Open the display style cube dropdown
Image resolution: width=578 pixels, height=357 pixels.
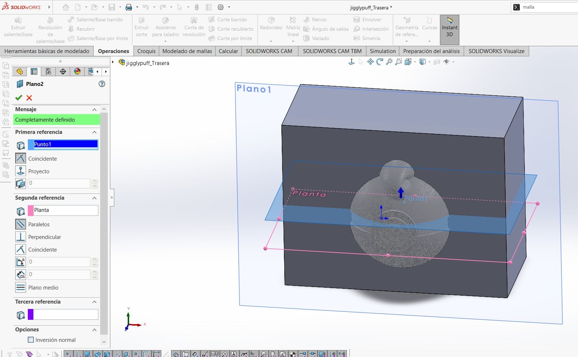tap(429, 62)
